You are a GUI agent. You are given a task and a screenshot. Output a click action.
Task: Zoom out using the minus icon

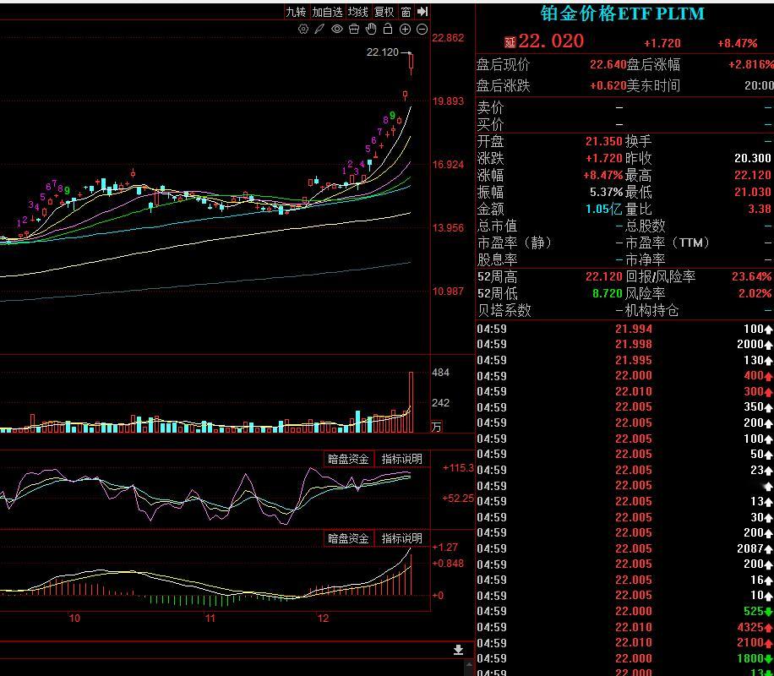[x=421, y=28]
